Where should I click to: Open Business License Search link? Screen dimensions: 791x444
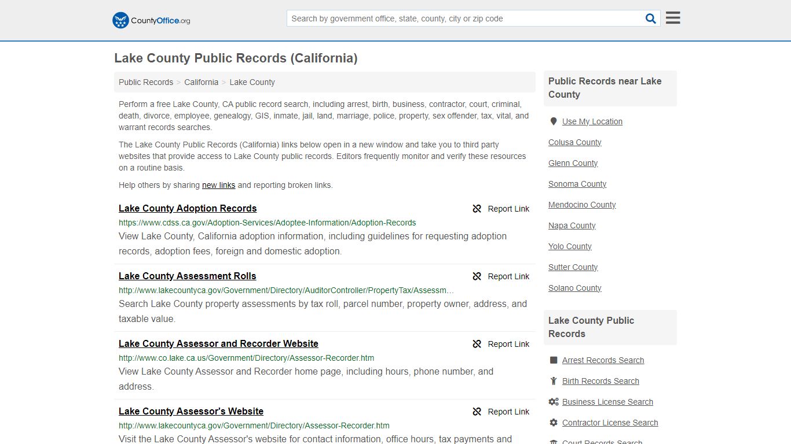coord(607,402)
